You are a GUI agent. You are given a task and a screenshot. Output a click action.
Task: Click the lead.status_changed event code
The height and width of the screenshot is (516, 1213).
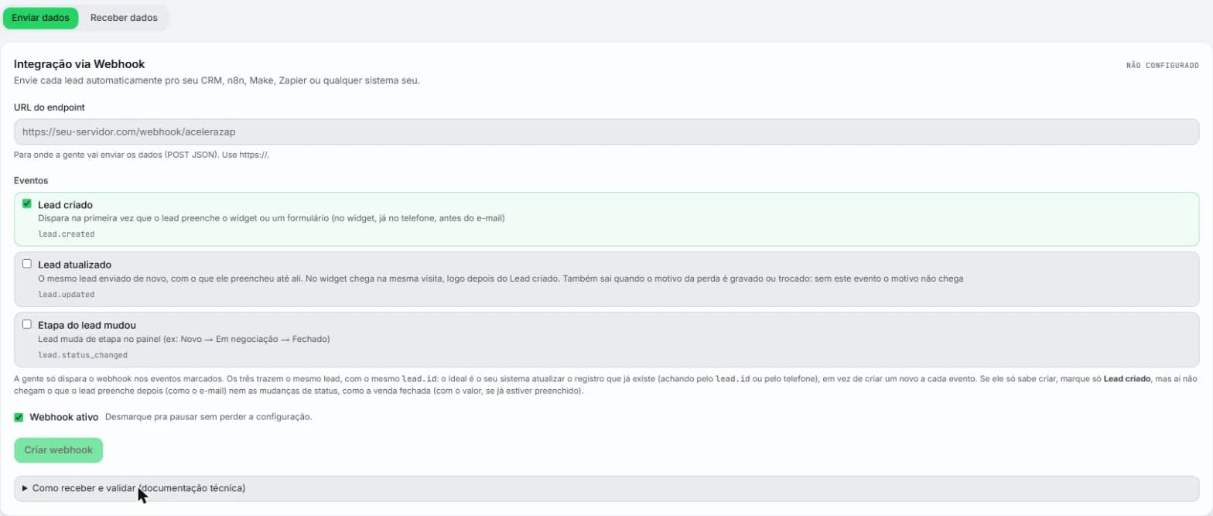pos(83,354)
